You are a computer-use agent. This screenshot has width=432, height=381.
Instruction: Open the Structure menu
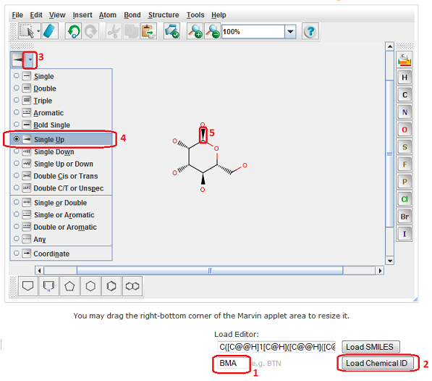pyautogui.click(x=164, y=15)
